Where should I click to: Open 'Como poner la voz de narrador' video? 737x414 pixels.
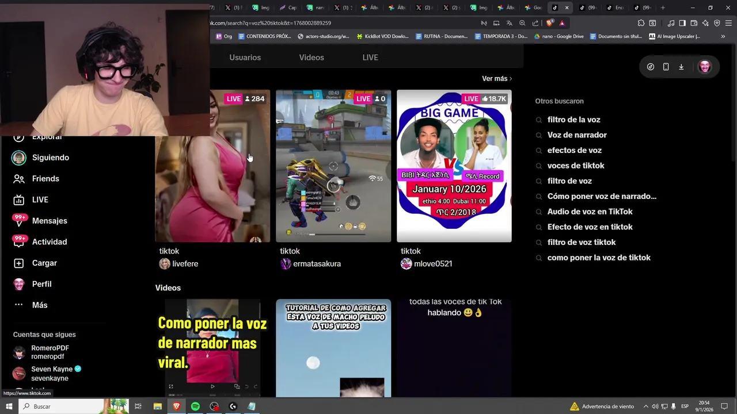[x=212, y=348]
